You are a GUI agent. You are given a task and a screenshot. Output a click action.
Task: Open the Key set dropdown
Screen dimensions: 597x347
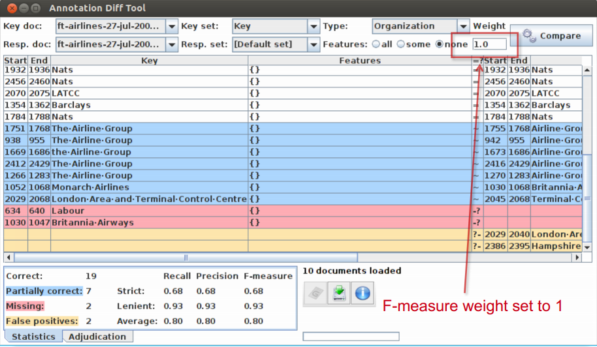[314, 26]
